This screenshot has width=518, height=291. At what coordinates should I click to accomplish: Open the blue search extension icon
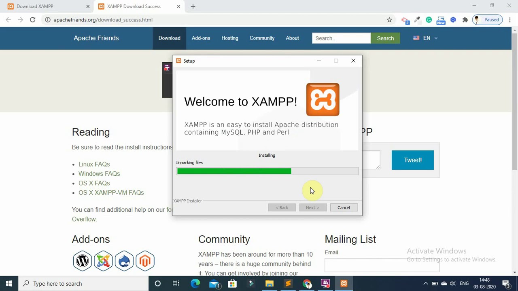453,19
